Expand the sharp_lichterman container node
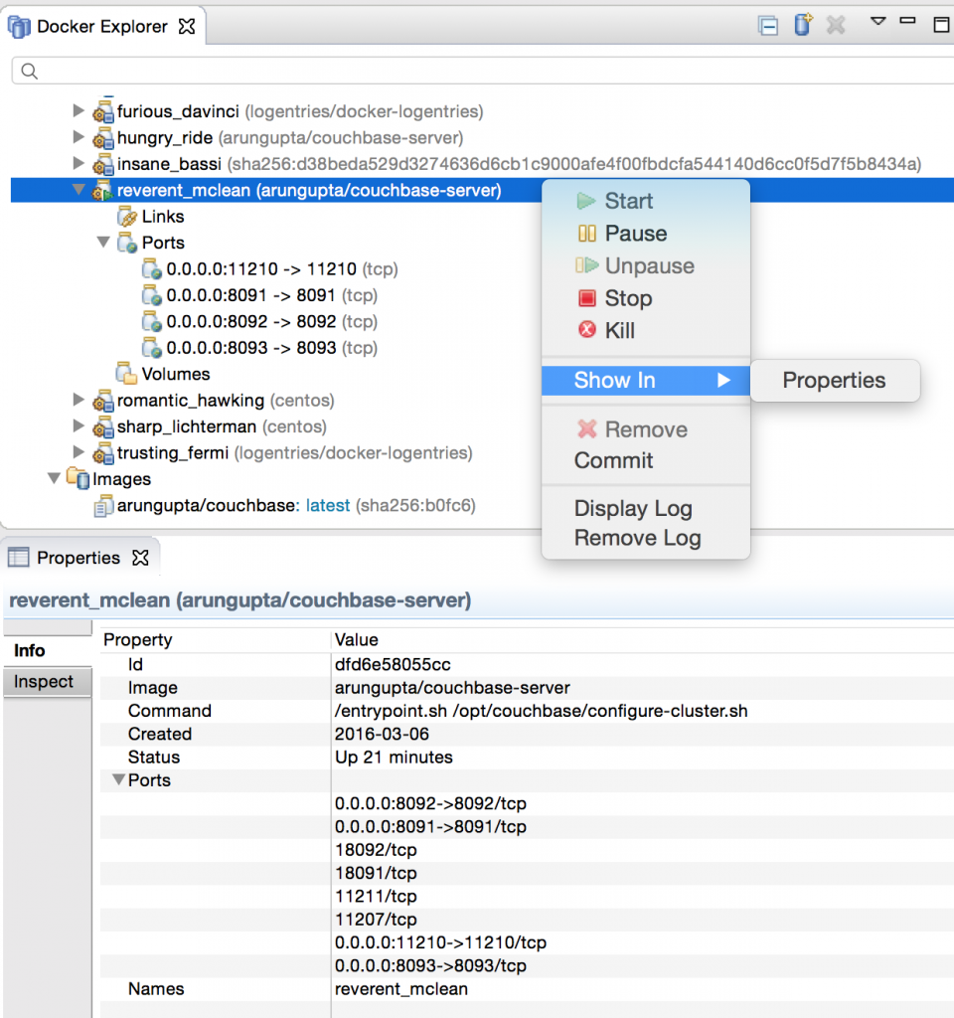 pos(79,425)
